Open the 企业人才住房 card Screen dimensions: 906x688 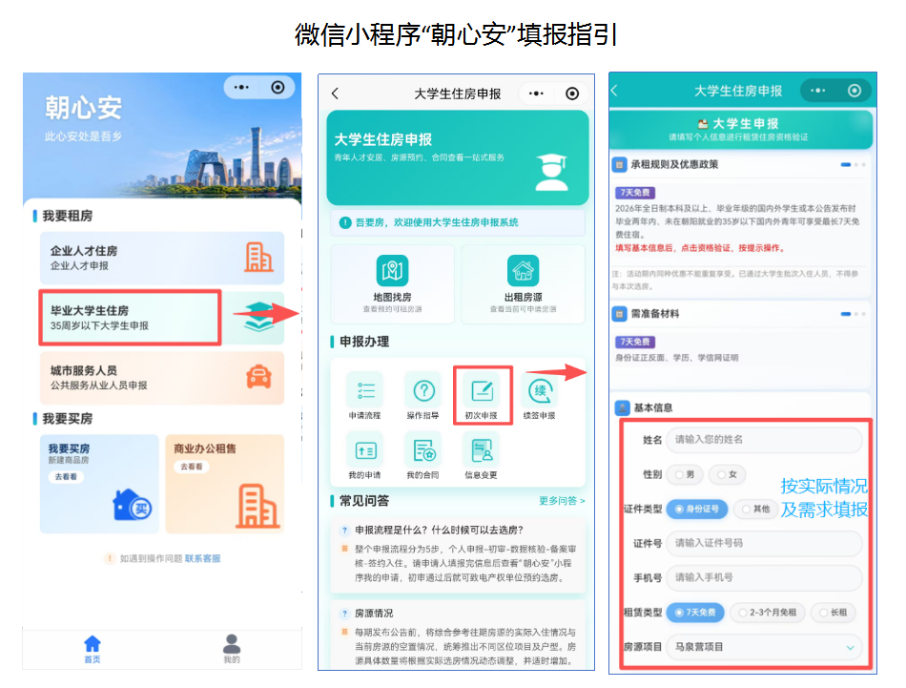coord(162,258)
